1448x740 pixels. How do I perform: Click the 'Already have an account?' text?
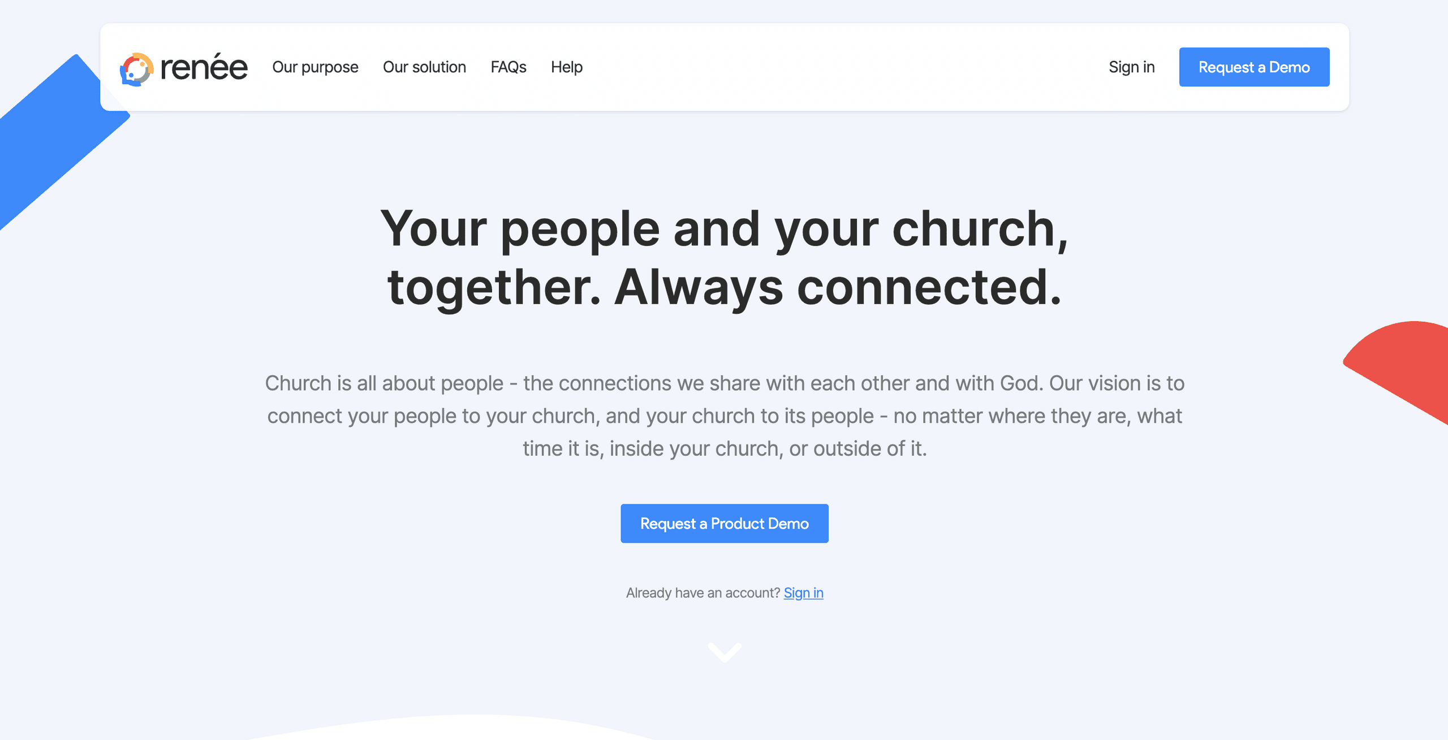703,592
